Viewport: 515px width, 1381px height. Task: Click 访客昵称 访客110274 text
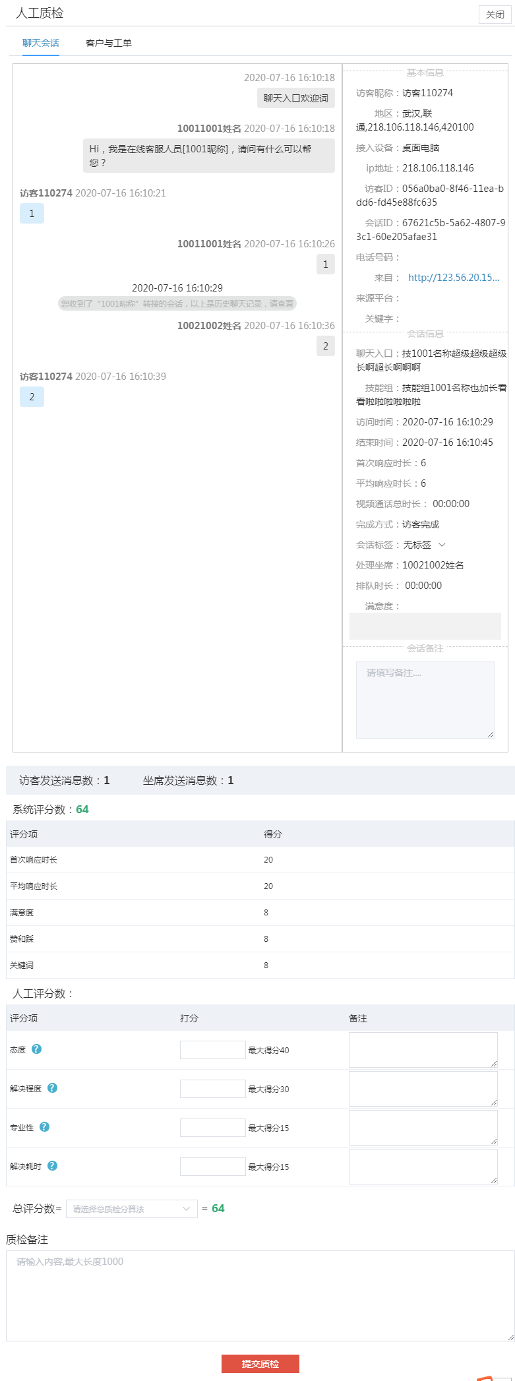pos(428,93)
